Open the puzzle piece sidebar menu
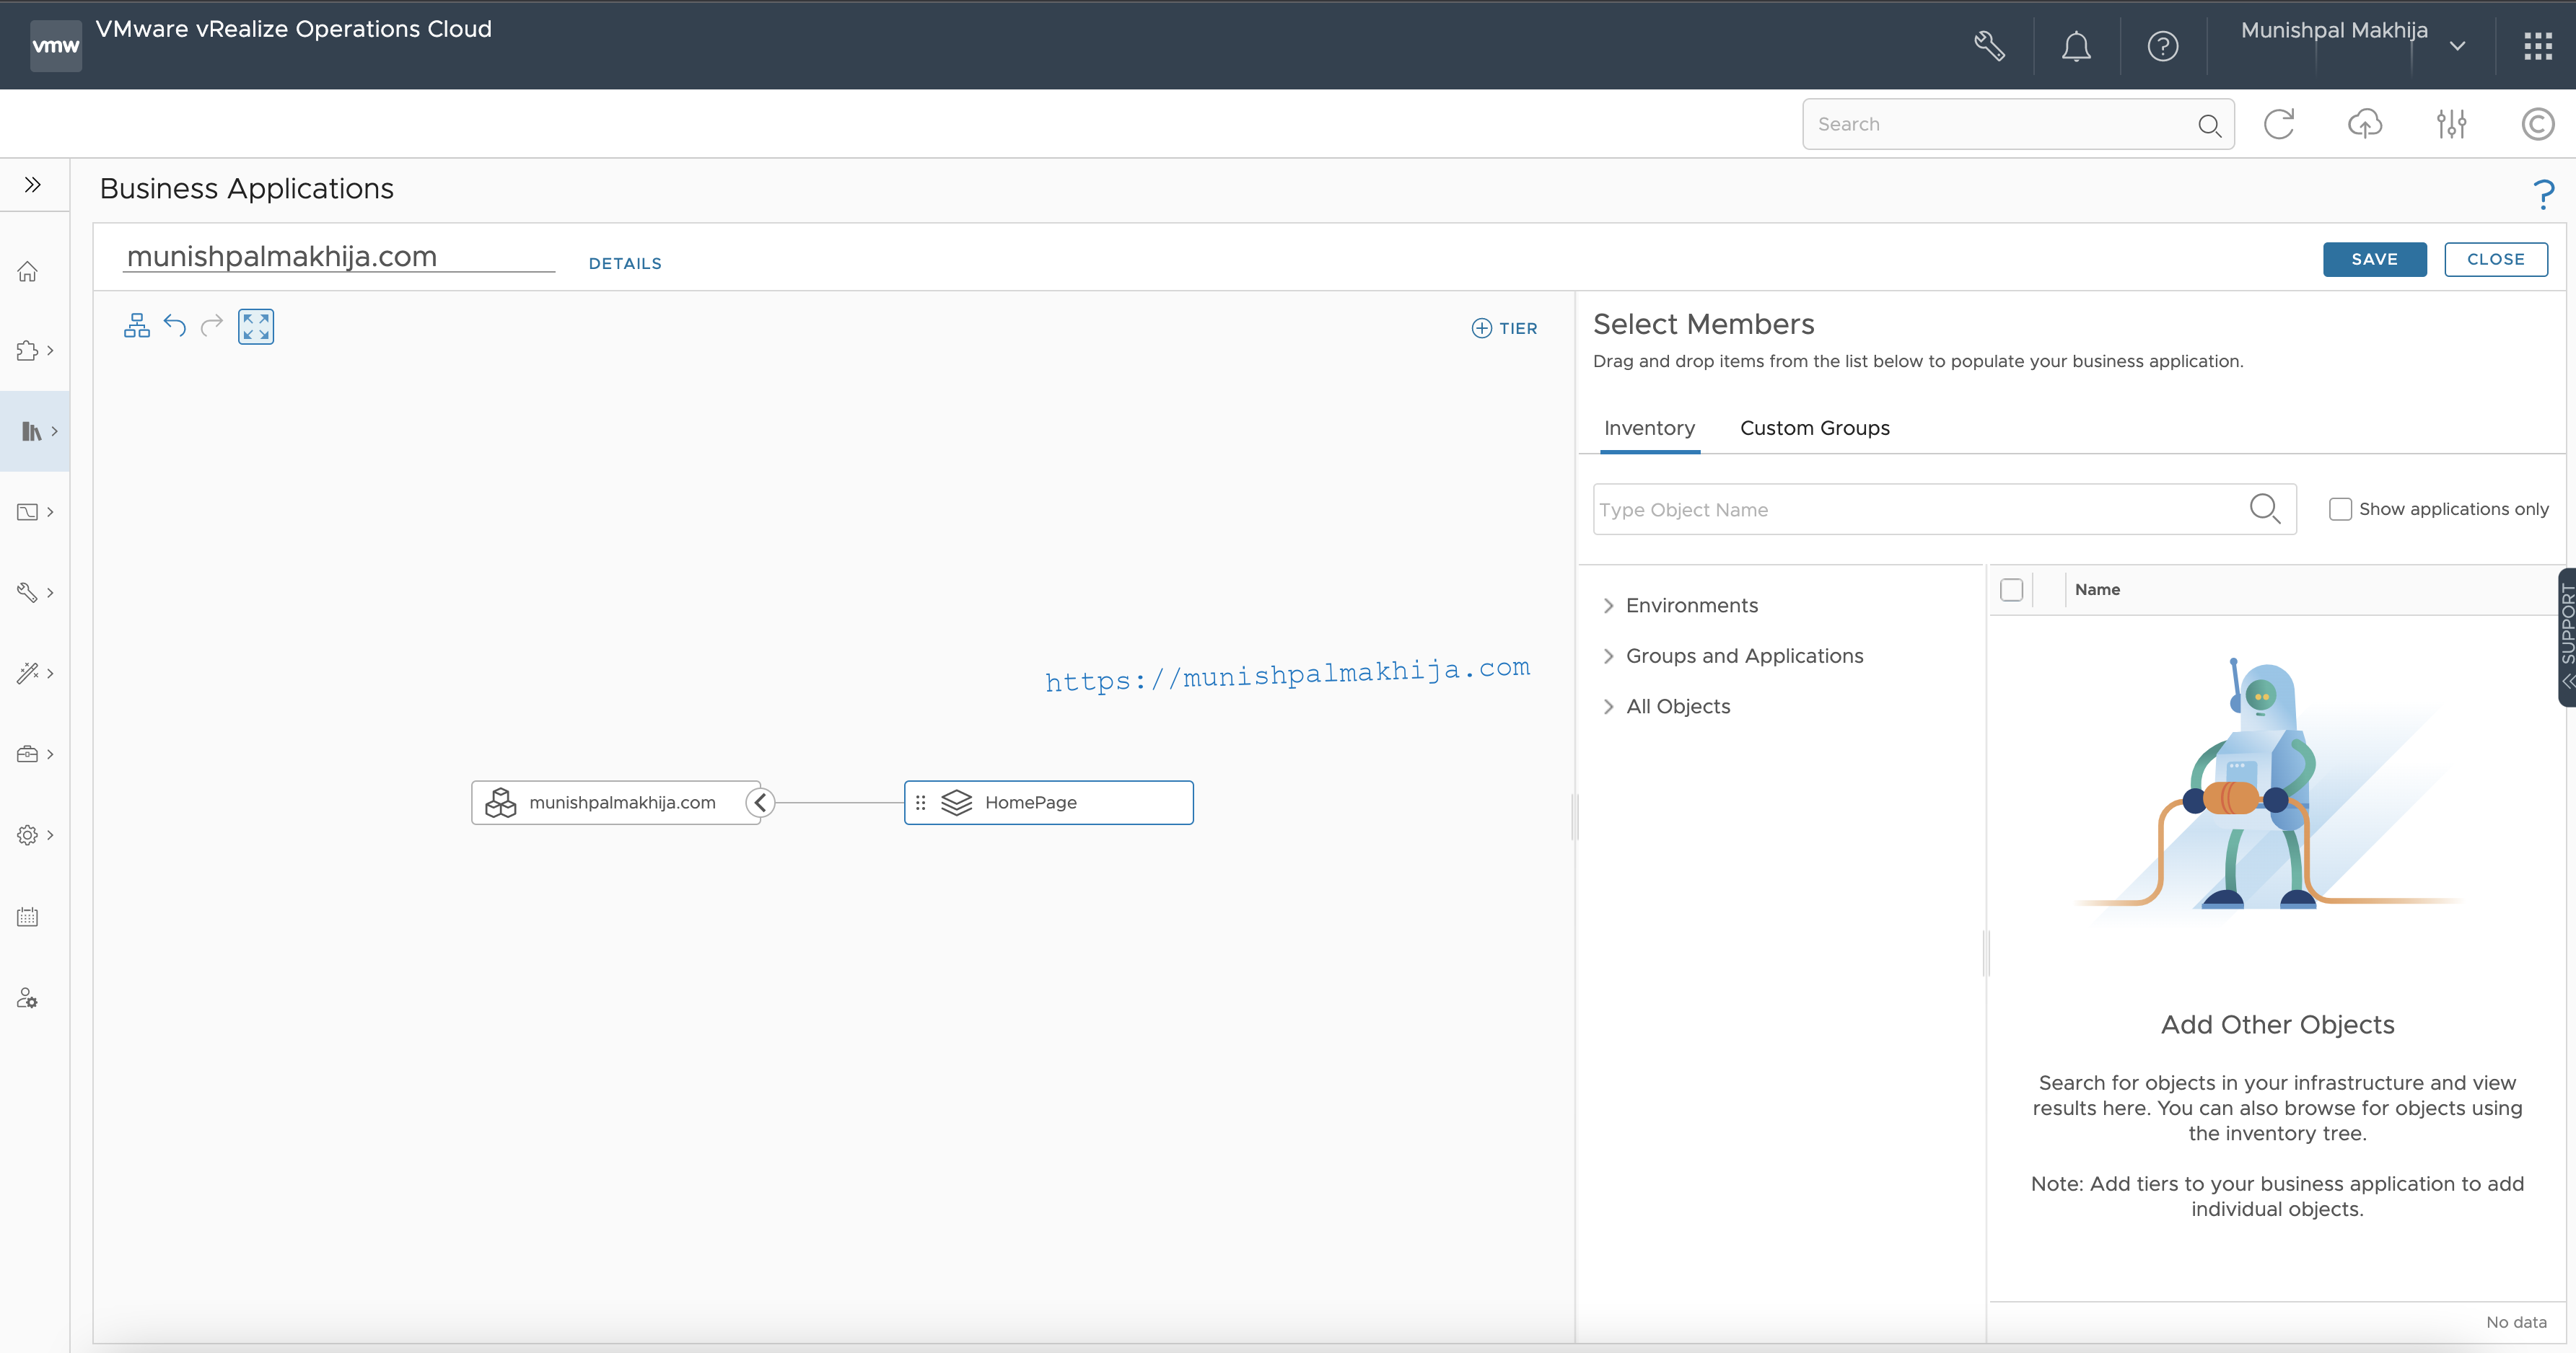The height and width of the screenshot is (1353, 2576). point(34,351)
